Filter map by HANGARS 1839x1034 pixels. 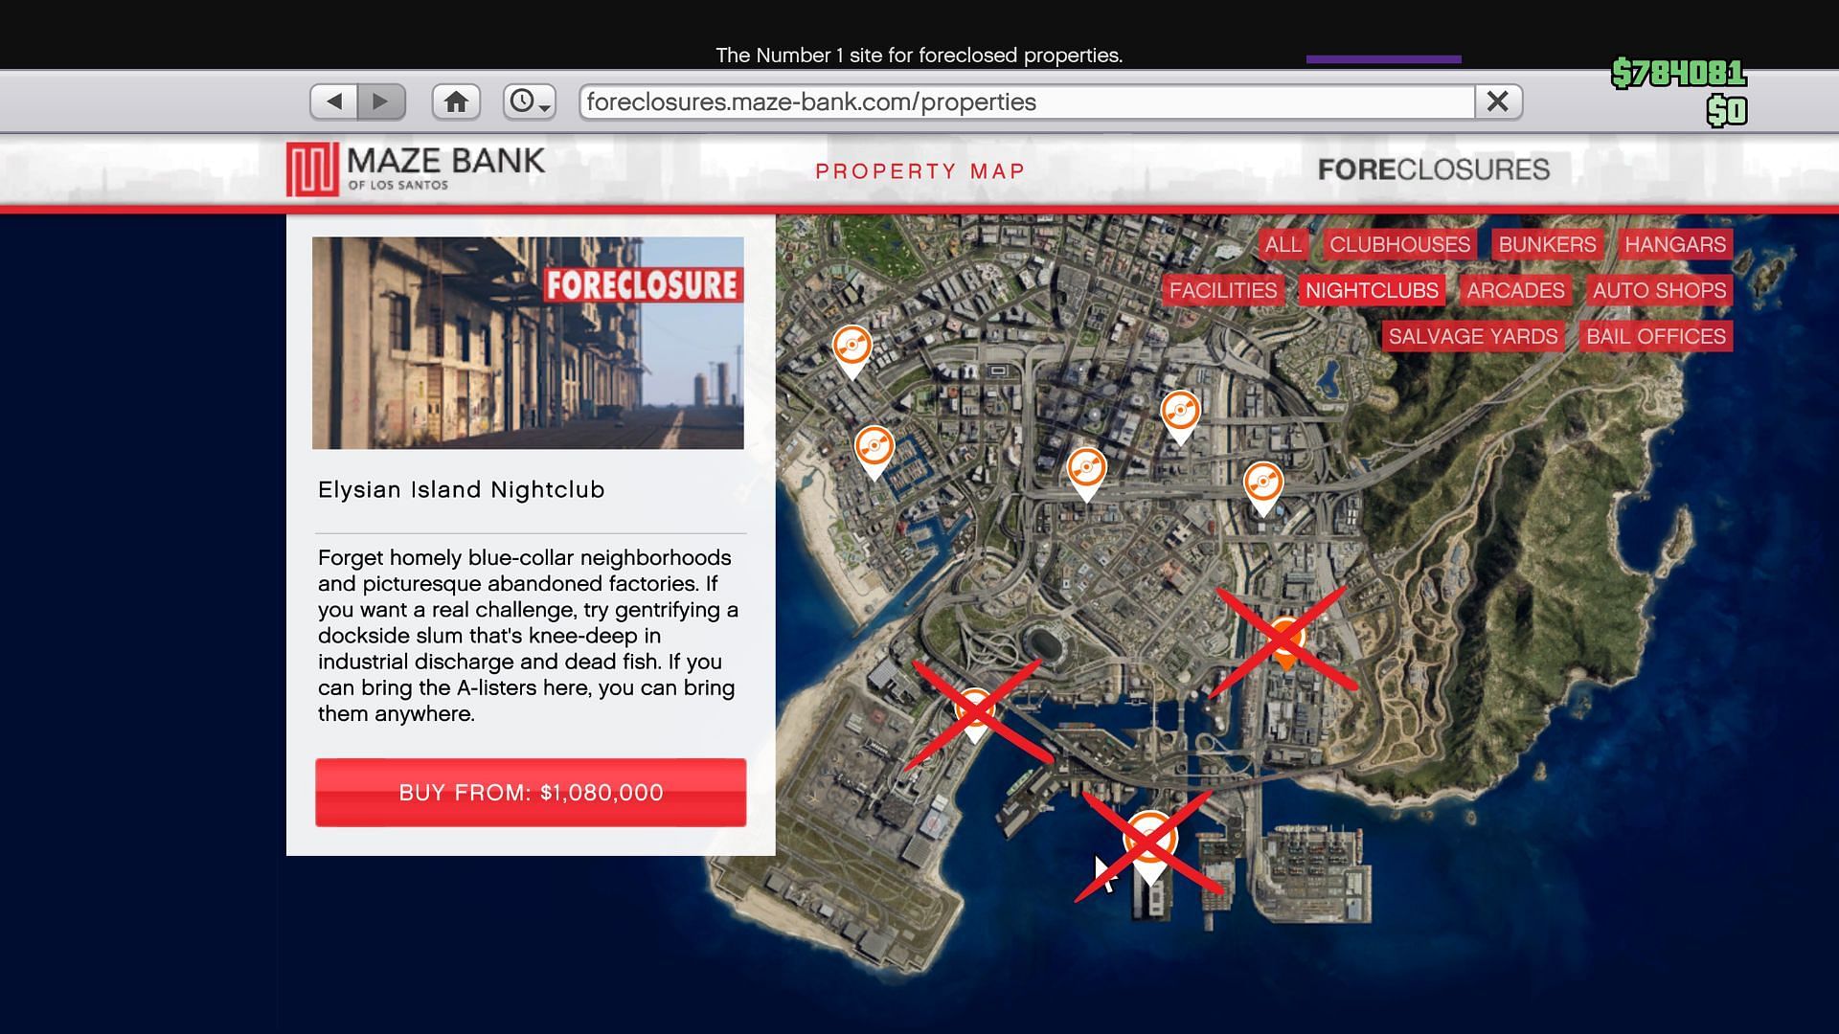(x=1674, y=244)
